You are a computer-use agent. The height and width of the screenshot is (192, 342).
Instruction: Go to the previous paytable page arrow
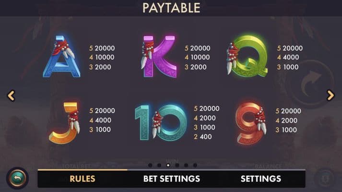pyautogui.click(x=11, y=96)
